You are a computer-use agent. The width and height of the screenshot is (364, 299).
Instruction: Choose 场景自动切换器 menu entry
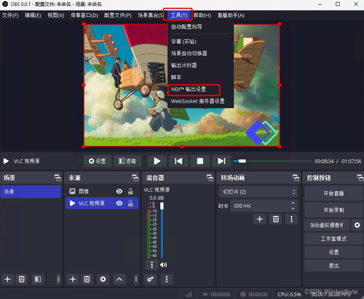pyautogui.click(x=189, y=53)
